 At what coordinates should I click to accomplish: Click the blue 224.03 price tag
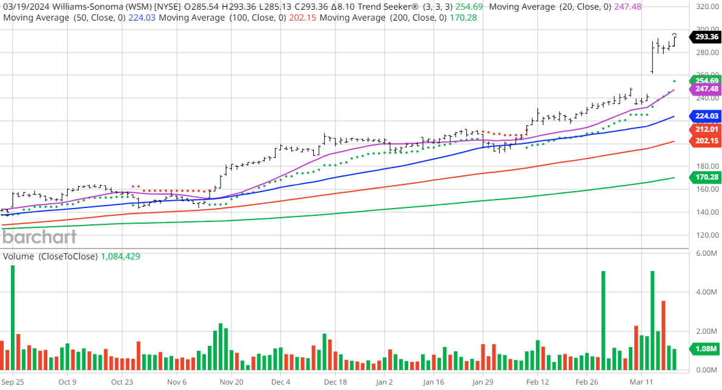pyautogui.click(x=706, y=116)
